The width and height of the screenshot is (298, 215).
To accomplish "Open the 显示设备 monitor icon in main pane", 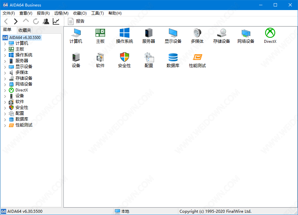I will [173, 33].
